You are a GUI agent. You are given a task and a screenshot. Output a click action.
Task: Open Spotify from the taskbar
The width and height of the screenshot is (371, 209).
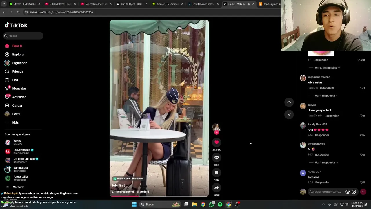pos(220,204)
